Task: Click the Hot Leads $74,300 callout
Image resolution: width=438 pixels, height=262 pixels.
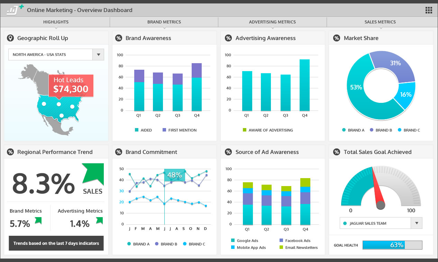Action: [71, 85]
